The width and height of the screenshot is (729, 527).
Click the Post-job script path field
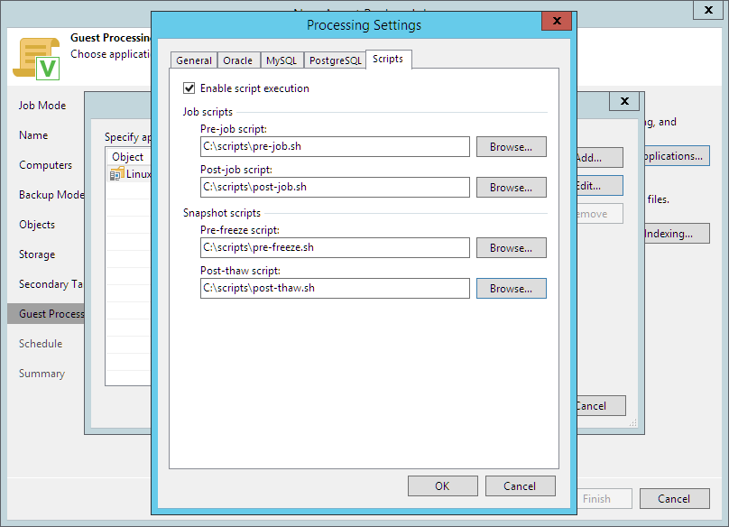pyautogui.click(x=335, y=187)
